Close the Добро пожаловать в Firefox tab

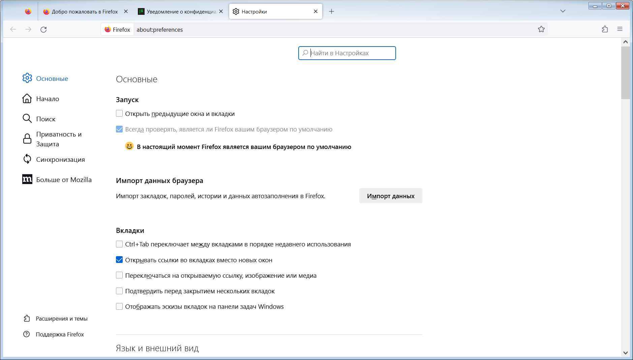click(126, 11)
